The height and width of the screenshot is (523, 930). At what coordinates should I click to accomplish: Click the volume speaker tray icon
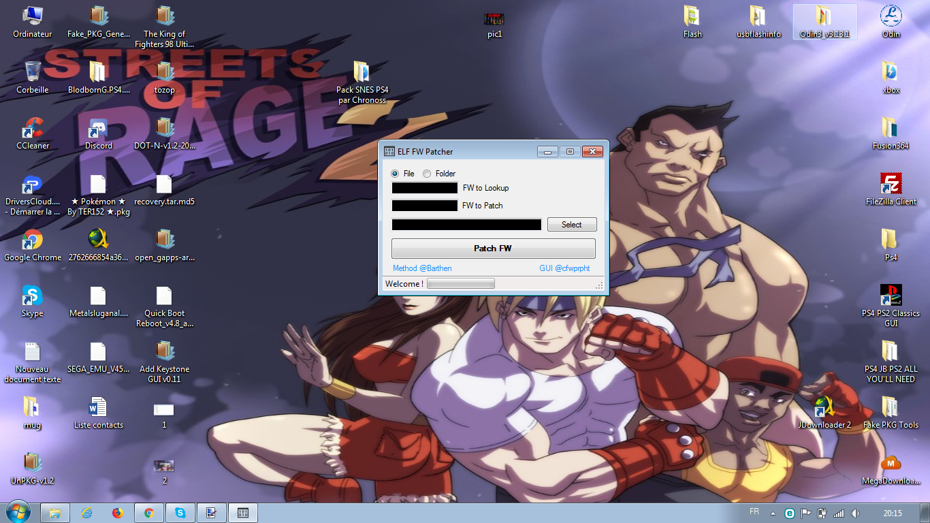855,513
